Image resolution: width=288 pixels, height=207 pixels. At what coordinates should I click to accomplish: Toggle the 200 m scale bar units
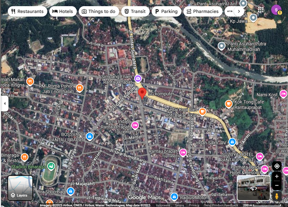click(262, 205)
